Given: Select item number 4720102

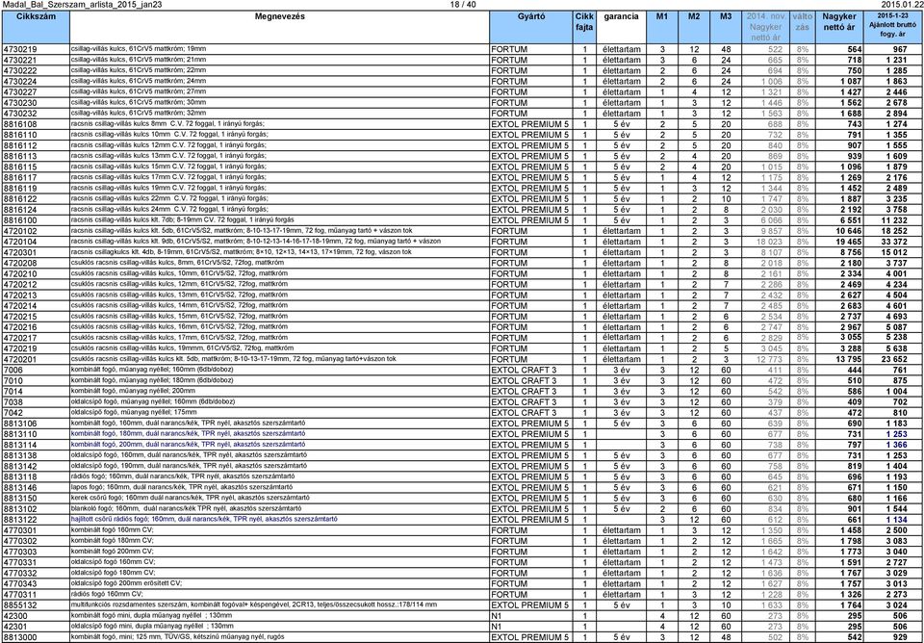Looking at the screenshot, I should (20, 231).
